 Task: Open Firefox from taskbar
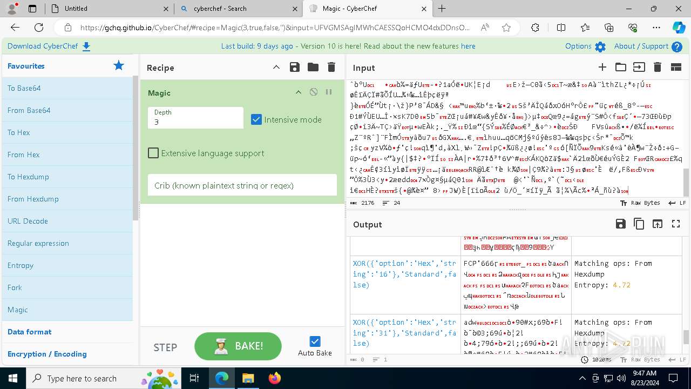point(274,378)
